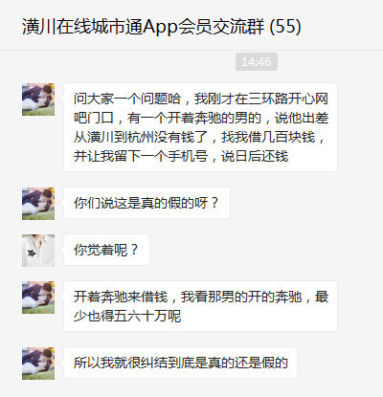Open the white-shirt avatar beside 你觉着呢
Screen dimensions: 383x397
tap(38, 251)
